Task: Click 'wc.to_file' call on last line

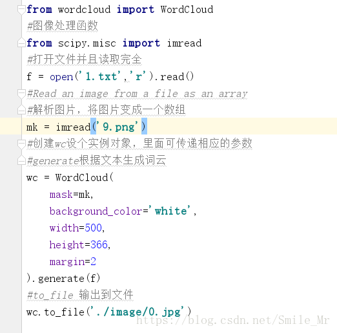Action: [56, 312]
